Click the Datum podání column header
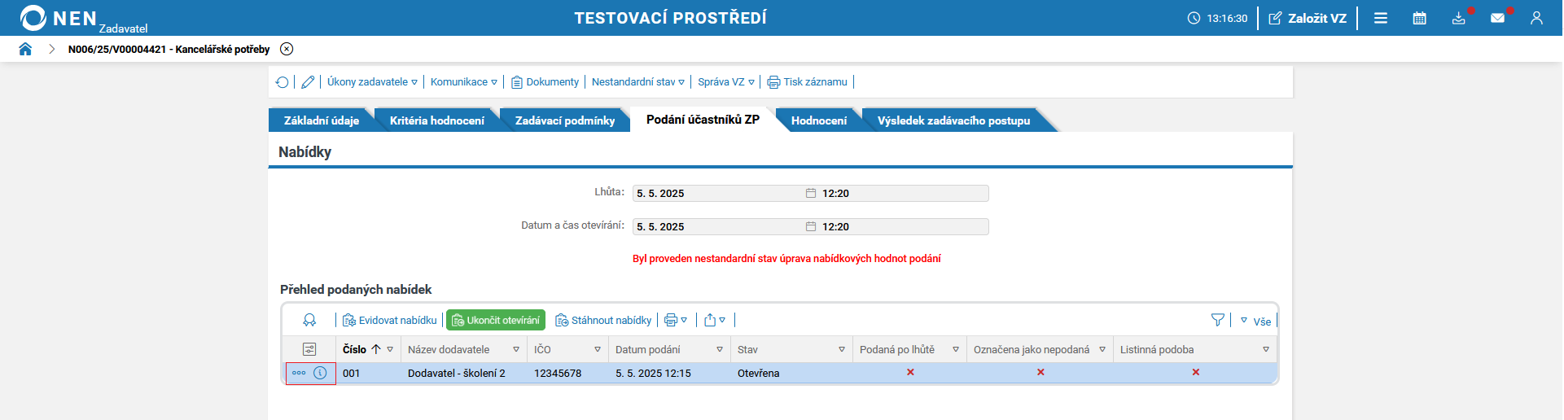Image resolution: width=1564 pixels, height=420 pixels. pos(647,350)
